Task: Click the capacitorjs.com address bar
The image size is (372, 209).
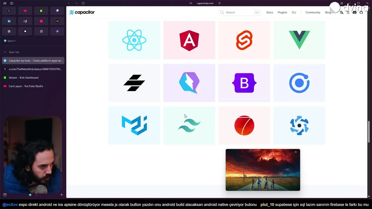Action: coord(205,3)
